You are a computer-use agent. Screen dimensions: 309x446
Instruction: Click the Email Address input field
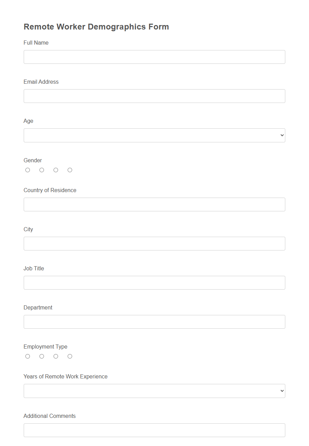point(154,96)
